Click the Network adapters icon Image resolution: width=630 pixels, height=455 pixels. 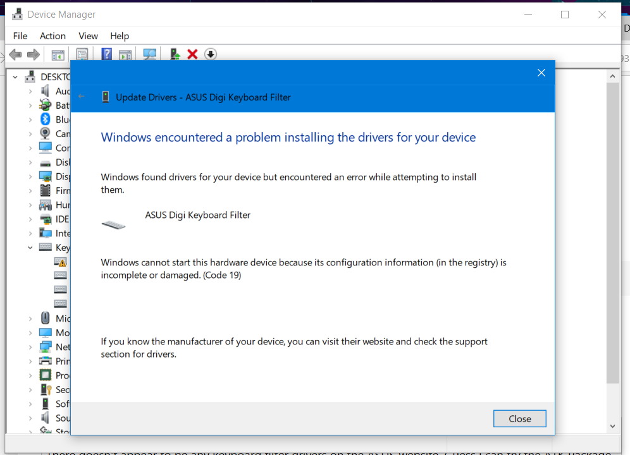pyautogui.click(x=46, y=346)
